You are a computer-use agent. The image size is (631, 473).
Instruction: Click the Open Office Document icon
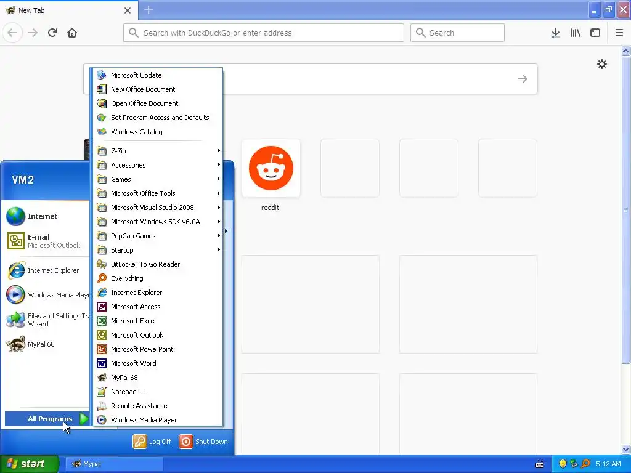coord(102,103)
